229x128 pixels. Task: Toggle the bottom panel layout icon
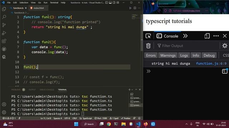[110, 2]
